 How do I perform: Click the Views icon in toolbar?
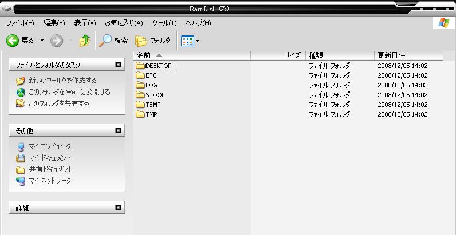pyautogui.click(x=187, y=41)
